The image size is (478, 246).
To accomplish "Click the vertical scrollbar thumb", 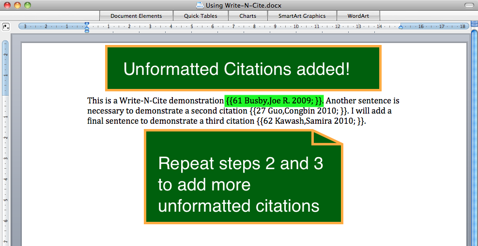I will [474, 137].
